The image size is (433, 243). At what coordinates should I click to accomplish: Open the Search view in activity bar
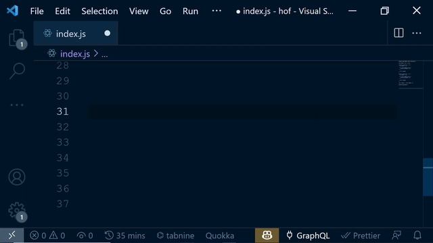coord(17,70)
